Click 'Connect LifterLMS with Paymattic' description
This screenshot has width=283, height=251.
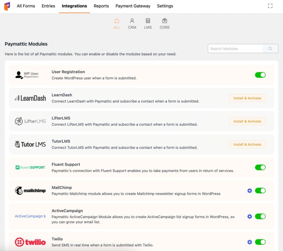pyautogui.click(x=125, y=124)
